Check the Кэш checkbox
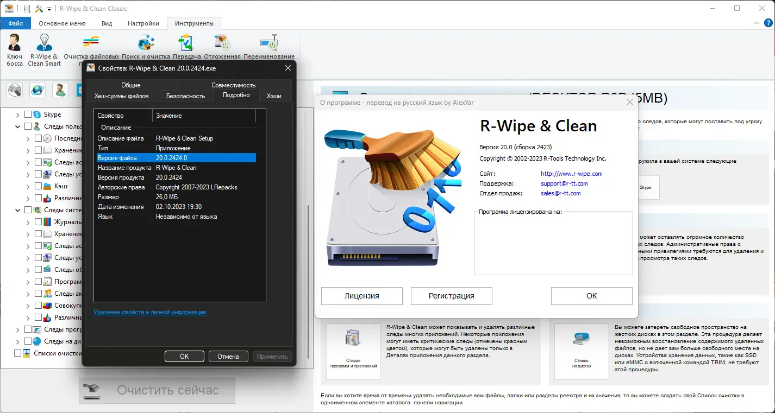 point(38,186)
